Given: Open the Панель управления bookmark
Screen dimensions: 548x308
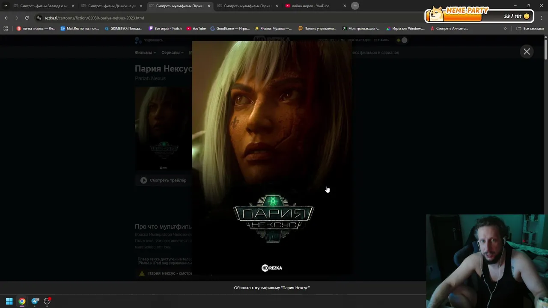Looking at the screenshot, I should [317, 29].
